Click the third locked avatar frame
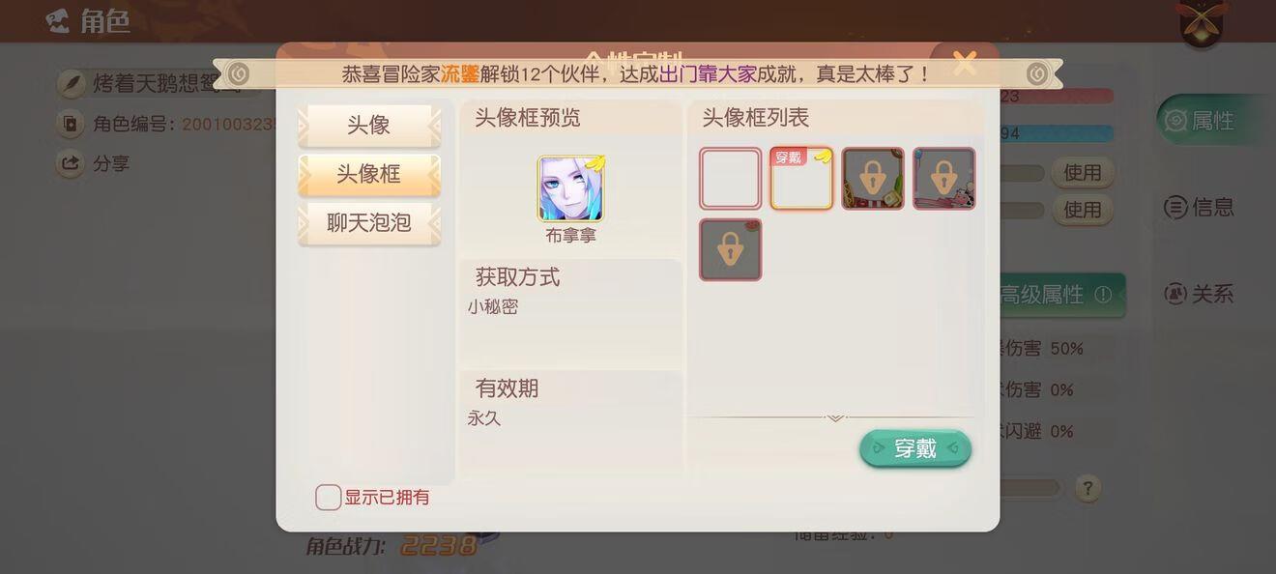Viewport: 1276px width, 574px height. [873, 179]
